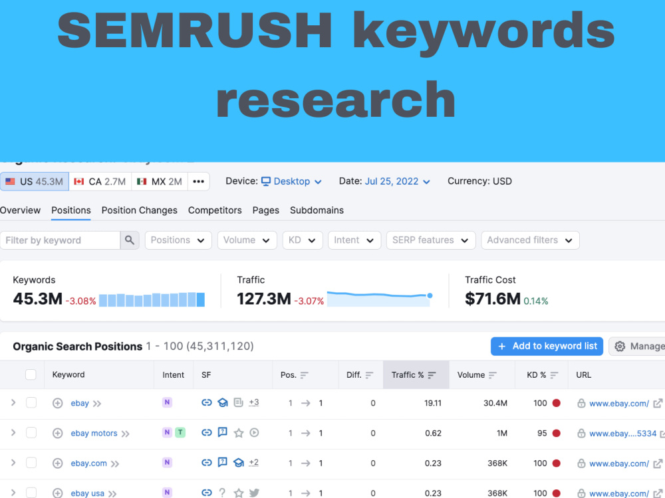This screenshot has width=665, height=498.
Task: Switch to the Overview tab
Action: pyautogui.click(x=20, y=210)
